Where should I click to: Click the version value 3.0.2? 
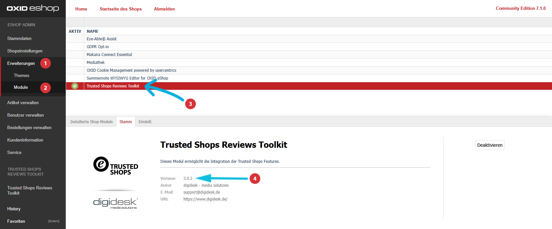188,178
